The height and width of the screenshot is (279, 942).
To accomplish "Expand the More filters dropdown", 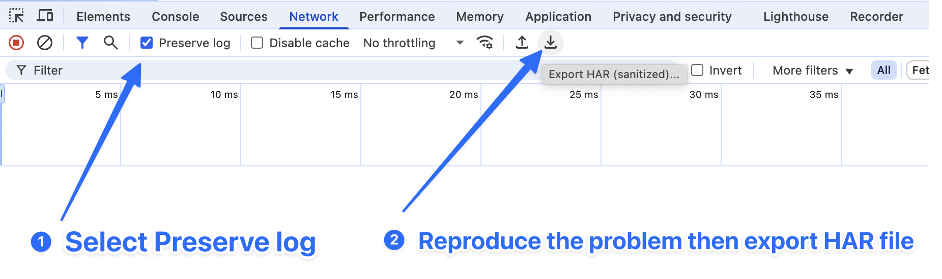I will click(812, 71).
